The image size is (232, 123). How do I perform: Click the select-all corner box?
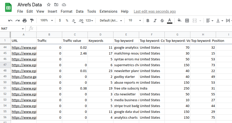point(5,34)
